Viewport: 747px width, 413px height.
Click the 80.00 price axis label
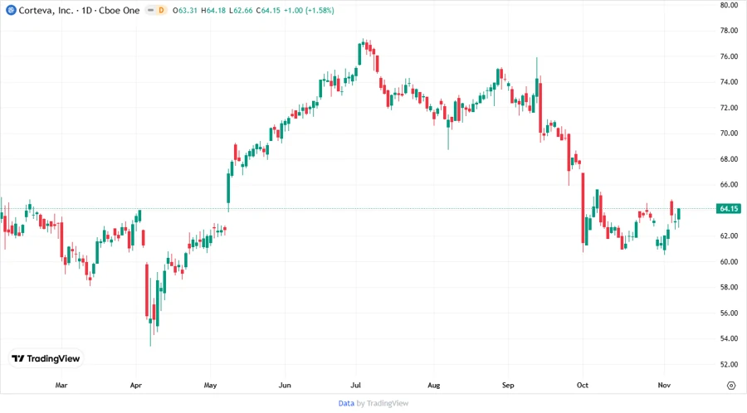click(x=729, y=5)
